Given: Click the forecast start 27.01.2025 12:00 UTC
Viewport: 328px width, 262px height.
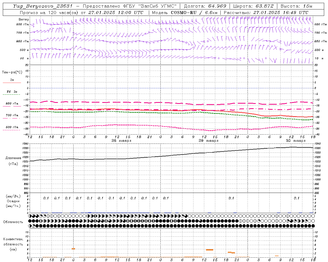Looking at the screenshot, I should [x=116, y=13].
